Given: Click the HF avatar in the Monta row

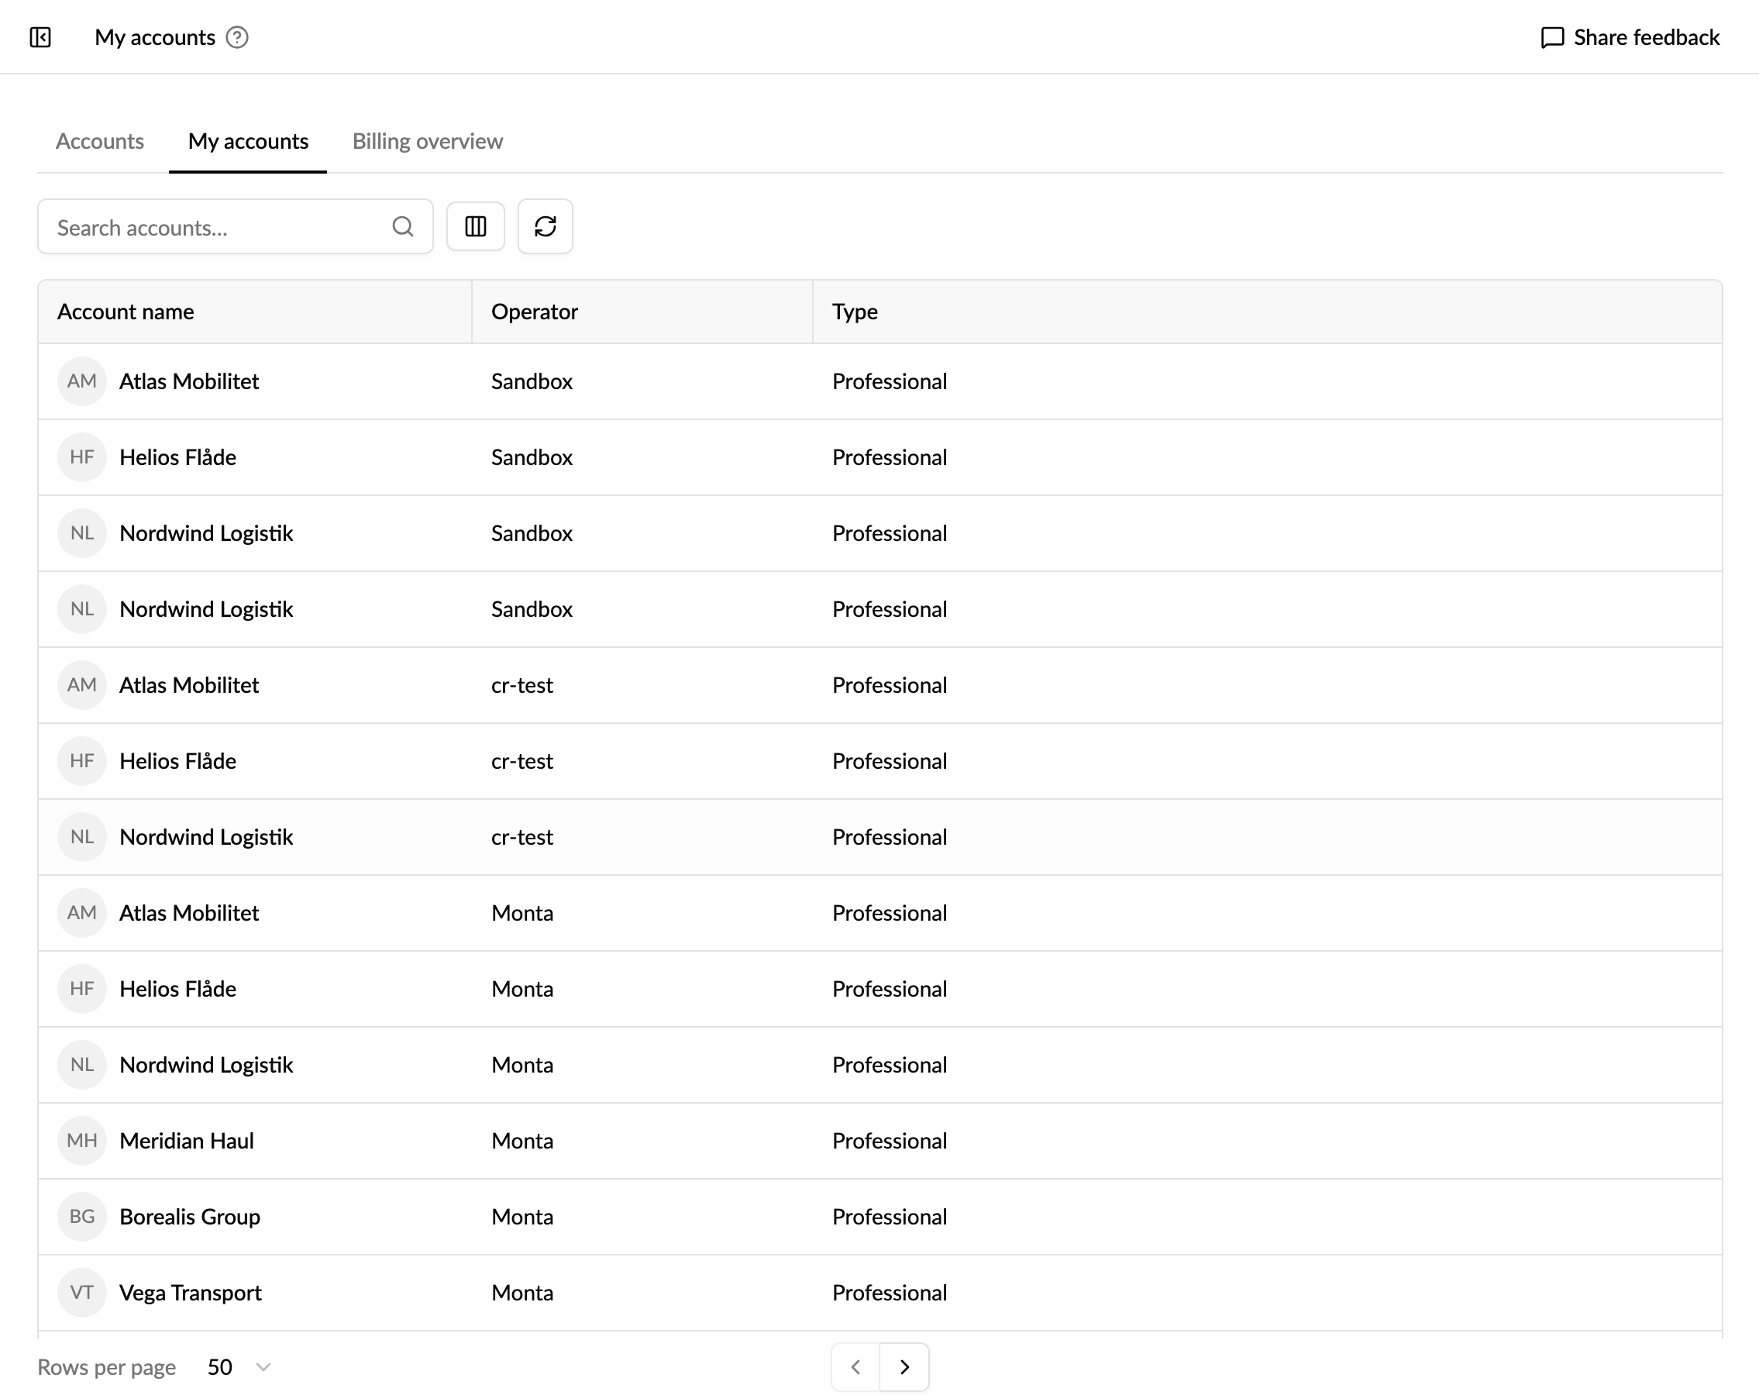Looking at the screenshot, I should pyautogui.click(x=82, y=988).
